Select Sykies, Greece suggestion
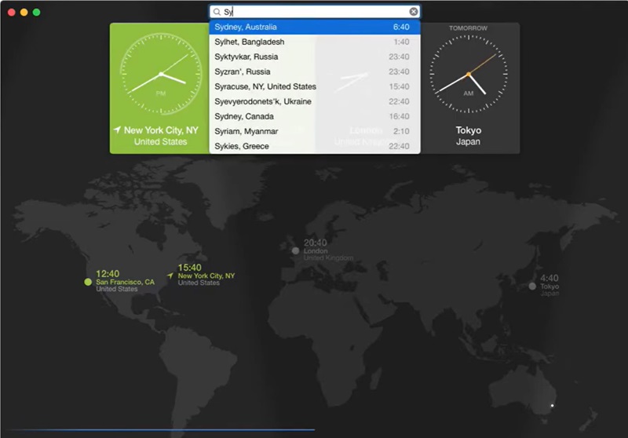 (315, 146)
